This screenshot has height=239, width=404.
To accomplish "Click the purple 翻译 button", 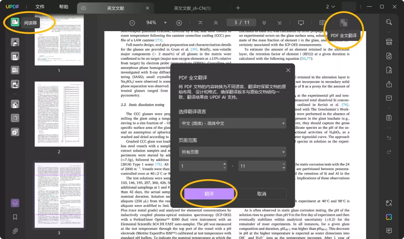I will [209, 194].
